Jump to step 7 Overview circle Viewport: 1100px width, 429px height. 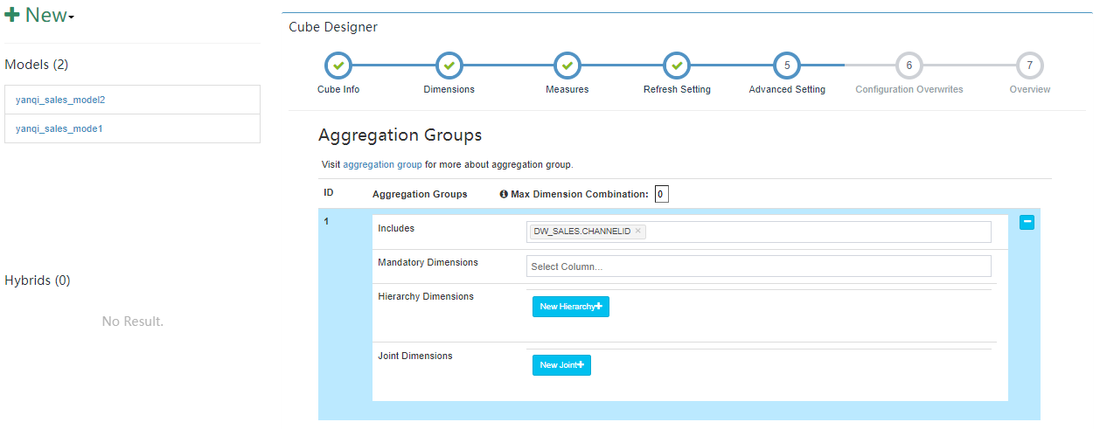click(x=1030, y=66)
